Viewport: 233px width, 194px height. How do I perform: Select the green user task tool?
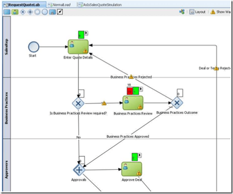coord(15,12)
